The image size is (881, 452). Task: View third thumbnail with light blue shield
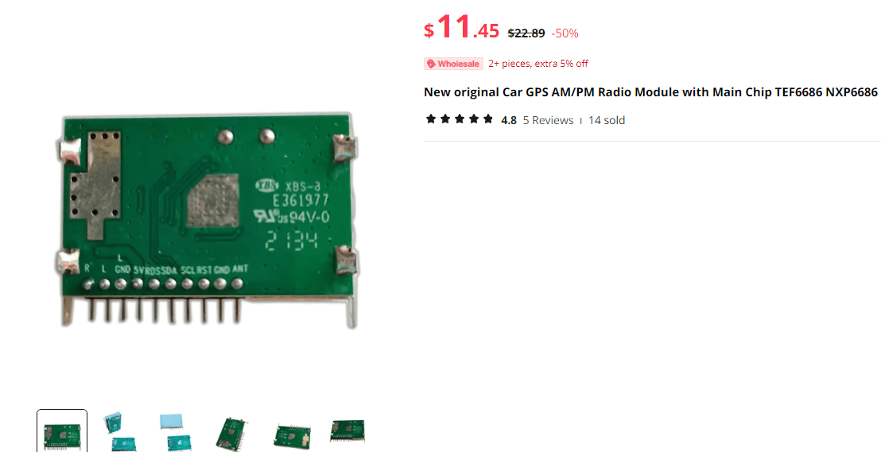[176, 432]
